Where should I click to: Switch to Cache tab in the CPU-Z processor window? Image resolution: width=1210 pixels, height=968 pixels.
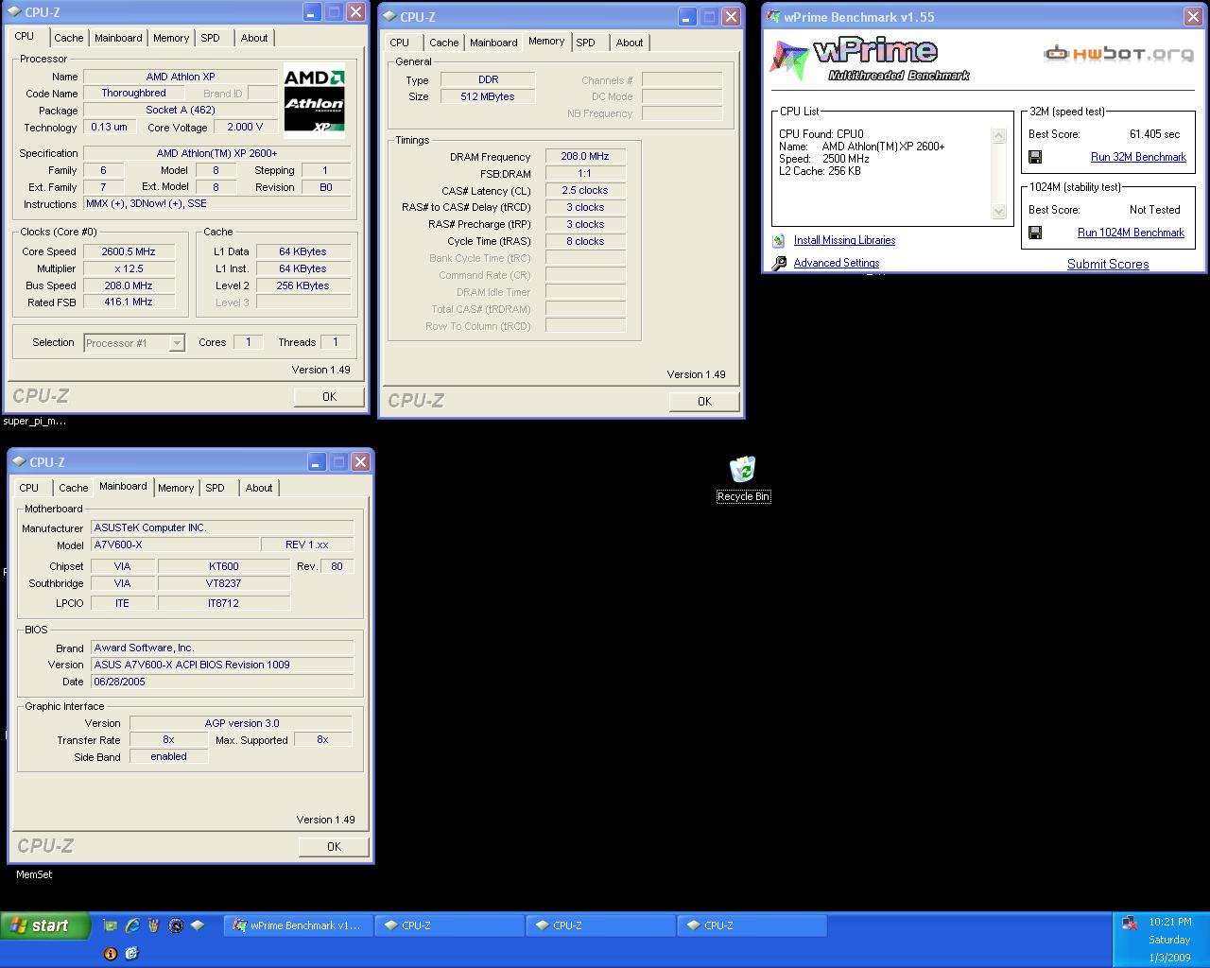pos(68,38)
